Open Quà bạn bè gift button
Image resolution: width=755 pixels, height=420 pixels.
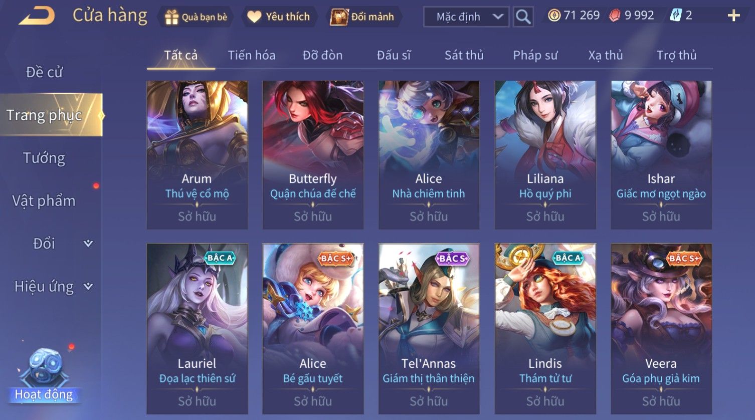tap(196, 17)
